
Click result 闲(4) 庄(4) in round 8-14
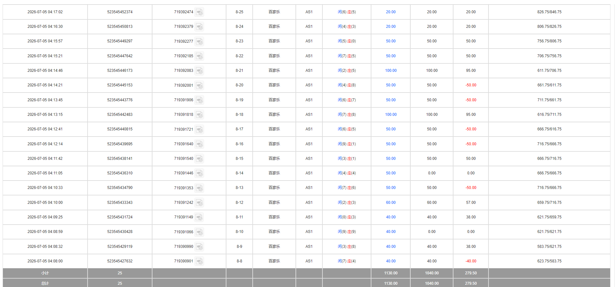click(346, 173)
